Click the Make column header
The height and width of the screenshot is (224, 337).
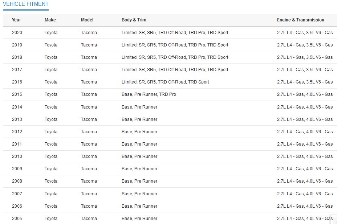[50, 20]
